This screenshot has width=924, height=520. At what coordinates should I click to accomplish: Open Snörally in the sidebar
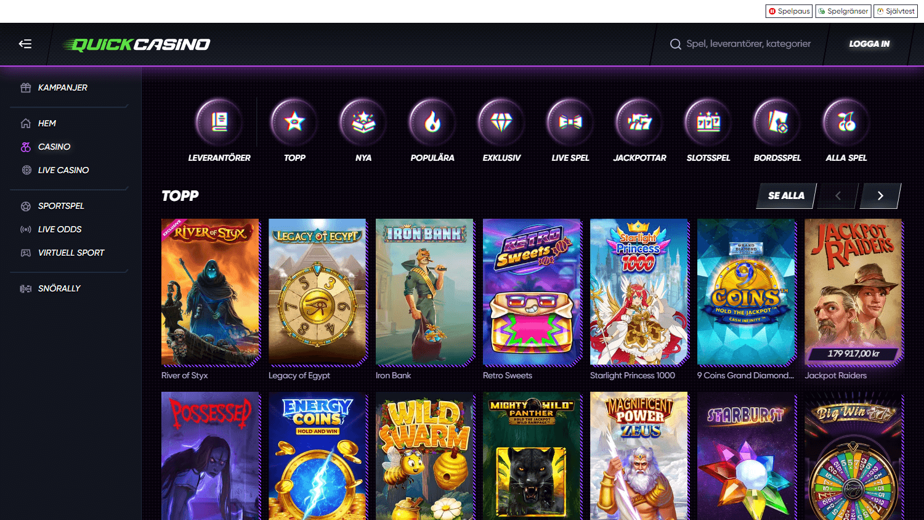click(59, 288)
